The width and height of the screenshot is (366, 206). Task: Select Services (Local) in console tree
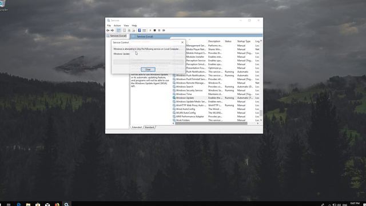click(x=118, y=35)
